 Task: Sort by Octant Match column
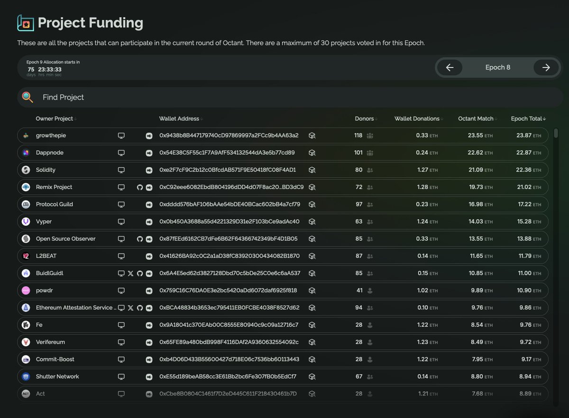[477, 118]
